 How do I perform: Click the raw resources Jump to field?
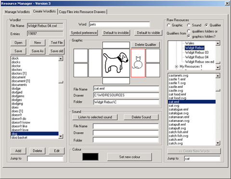pos(202,159)
